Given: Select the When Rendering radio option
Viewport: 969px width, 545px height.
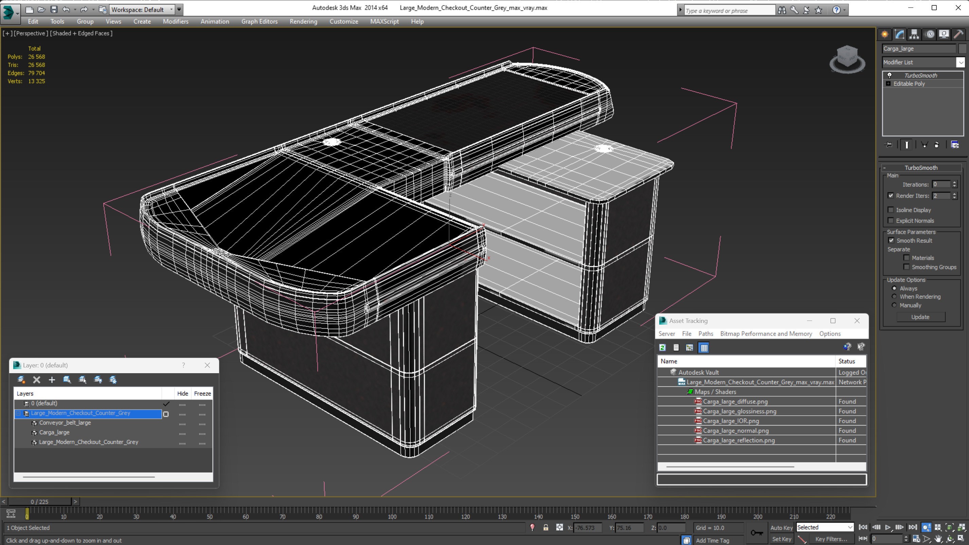Looking at the screenshot, I should pos(894,296).
